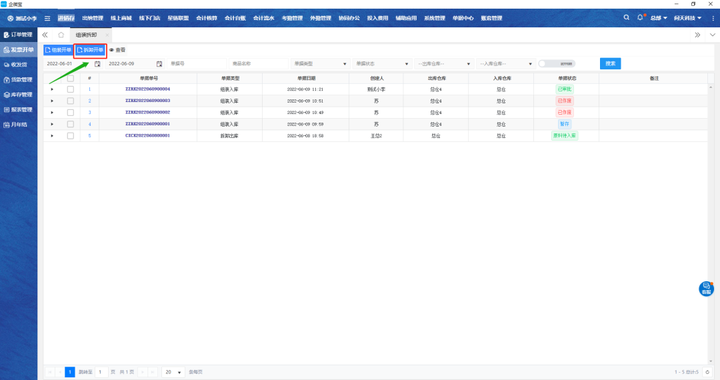Open the 单据类型 dropdown filter

(320, 64)
